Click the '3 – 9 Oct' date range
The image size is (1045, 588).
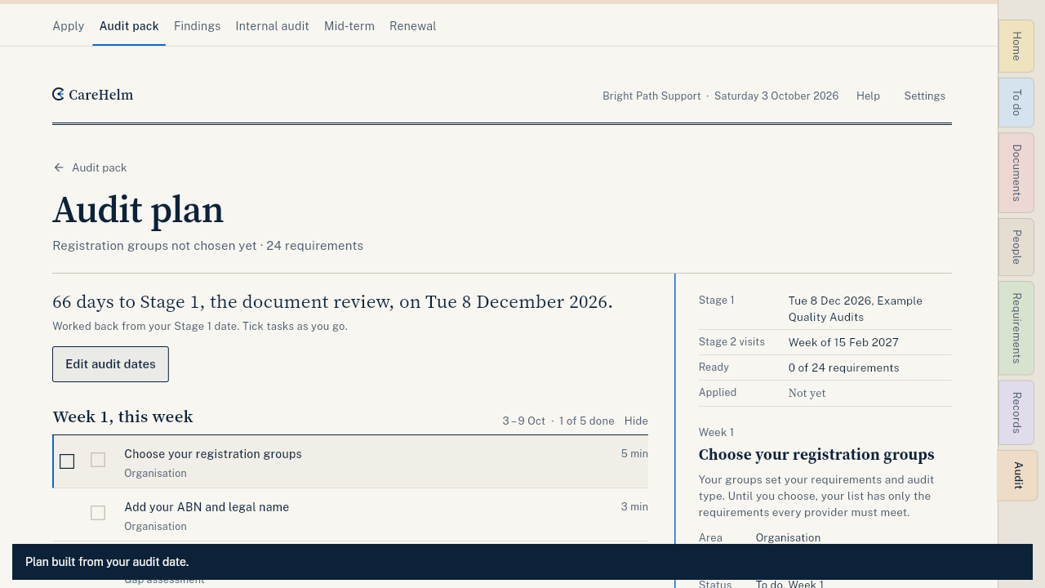pos(523,421)
